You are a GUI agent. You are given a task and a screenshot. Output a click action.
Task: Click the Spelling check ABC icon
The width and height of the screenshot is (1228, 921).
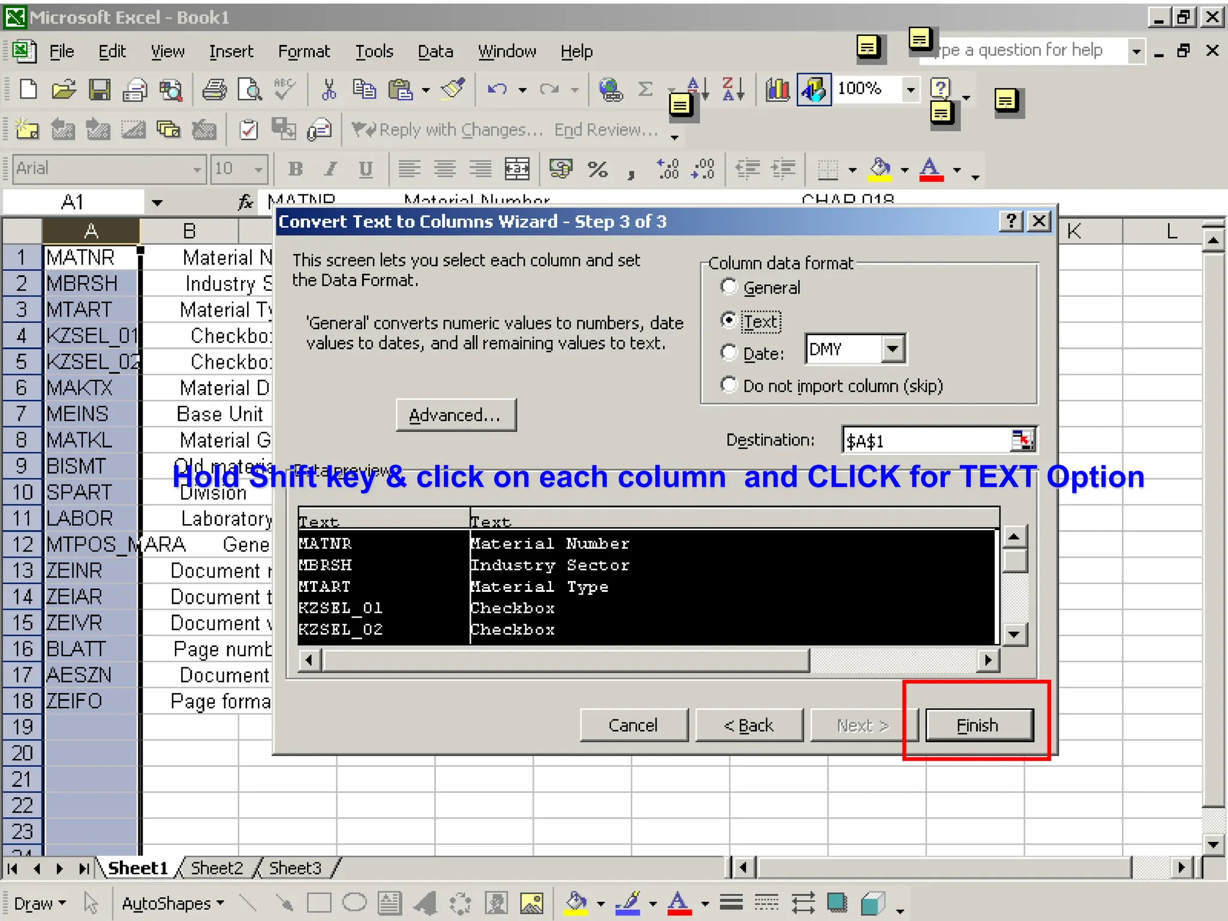pyautogui.click(x=284, y=90)
